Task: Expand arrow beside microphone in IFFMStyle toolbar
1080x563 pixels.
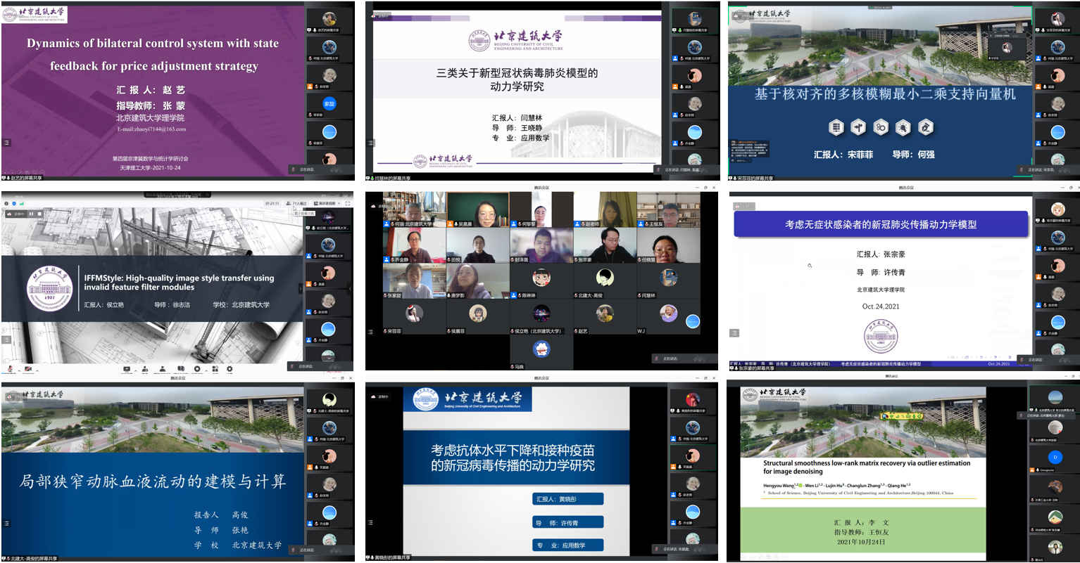Action: tap(18, 369)
